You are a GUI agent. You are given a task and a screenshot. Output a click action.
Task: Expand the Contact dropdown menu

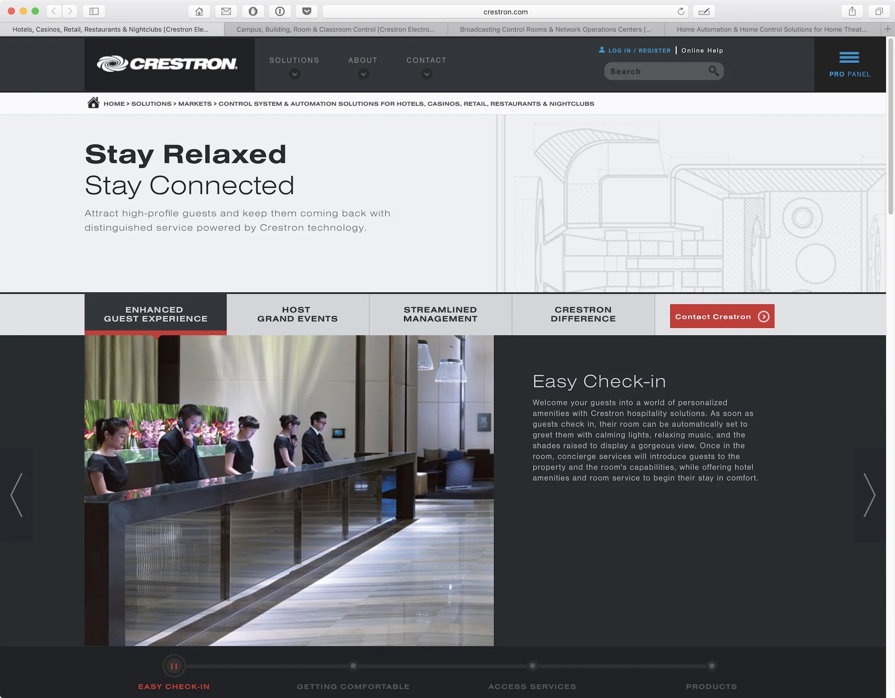pyautogui.click(x=426, y=74)
